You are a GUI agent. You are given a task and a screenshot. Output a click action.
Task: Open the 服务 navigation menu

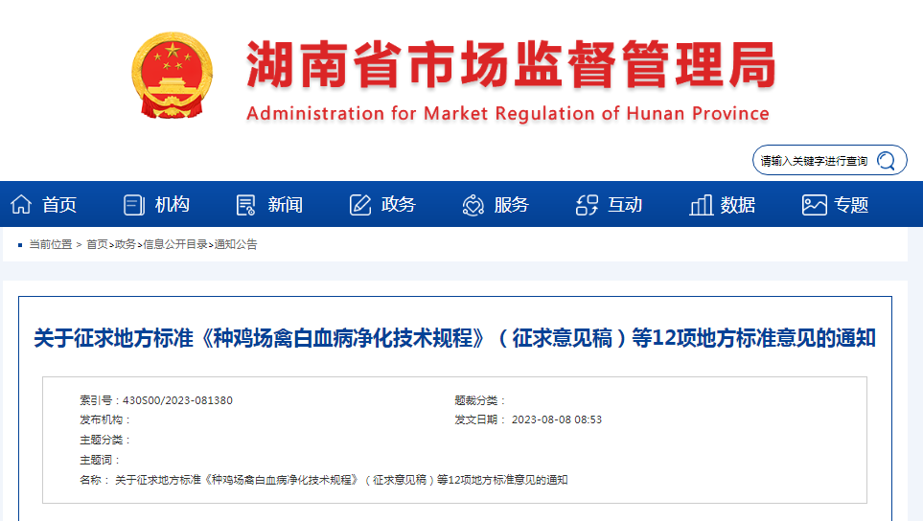point(511,204)
